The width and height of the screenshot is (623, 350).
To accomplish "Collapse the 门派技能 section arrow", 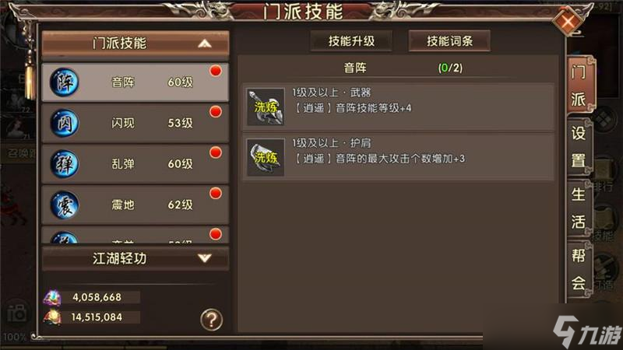I will tap(205, 44).
